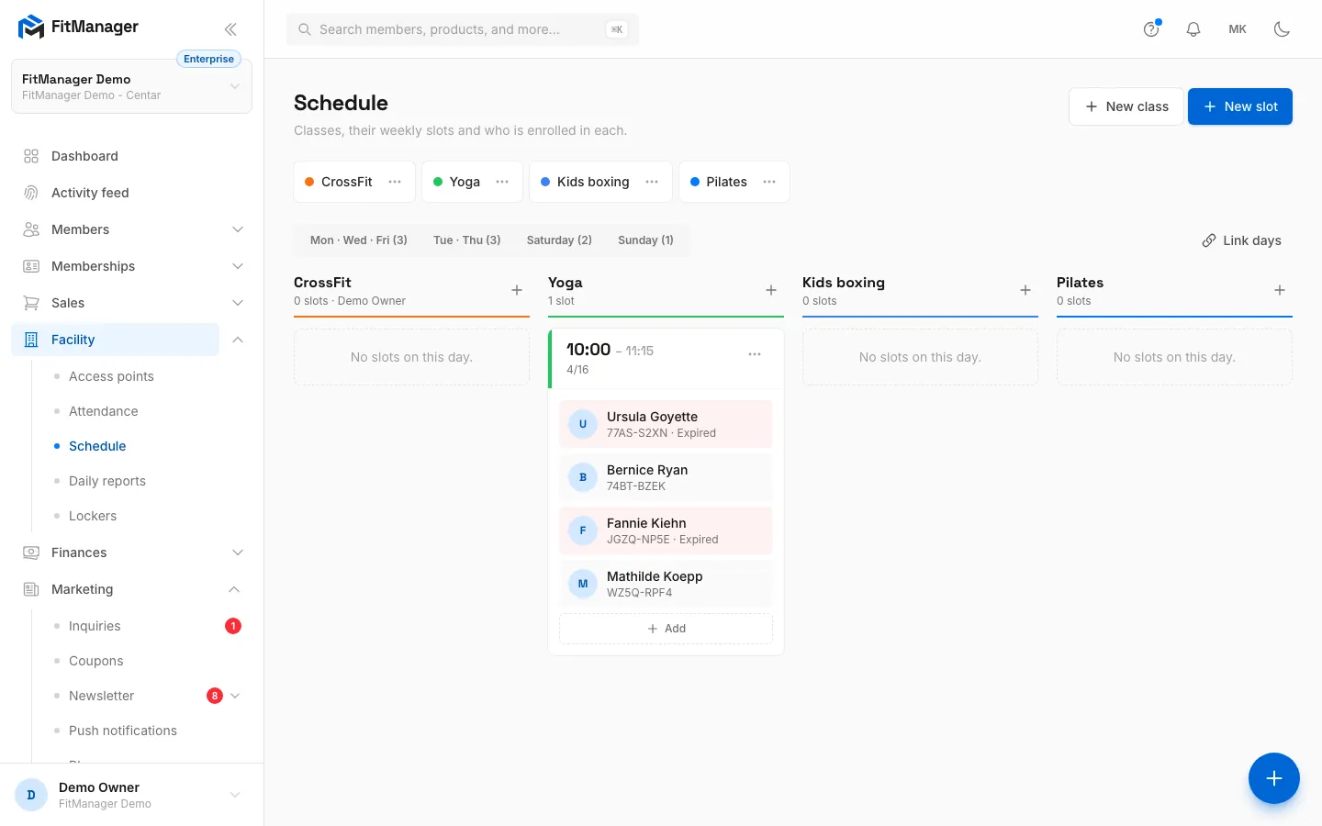Image resolution: width=1322 pixels, height=826 pixels.
Task: Add a slot to the Pilates column
Action: (1280, 290)
